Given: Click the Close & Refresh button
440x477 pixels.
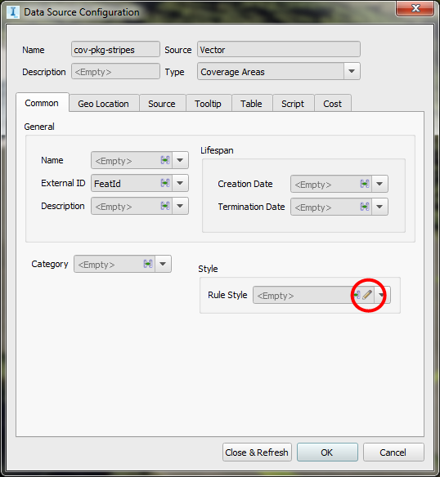Looking at the screenshot, I should (x=257, y=452).
